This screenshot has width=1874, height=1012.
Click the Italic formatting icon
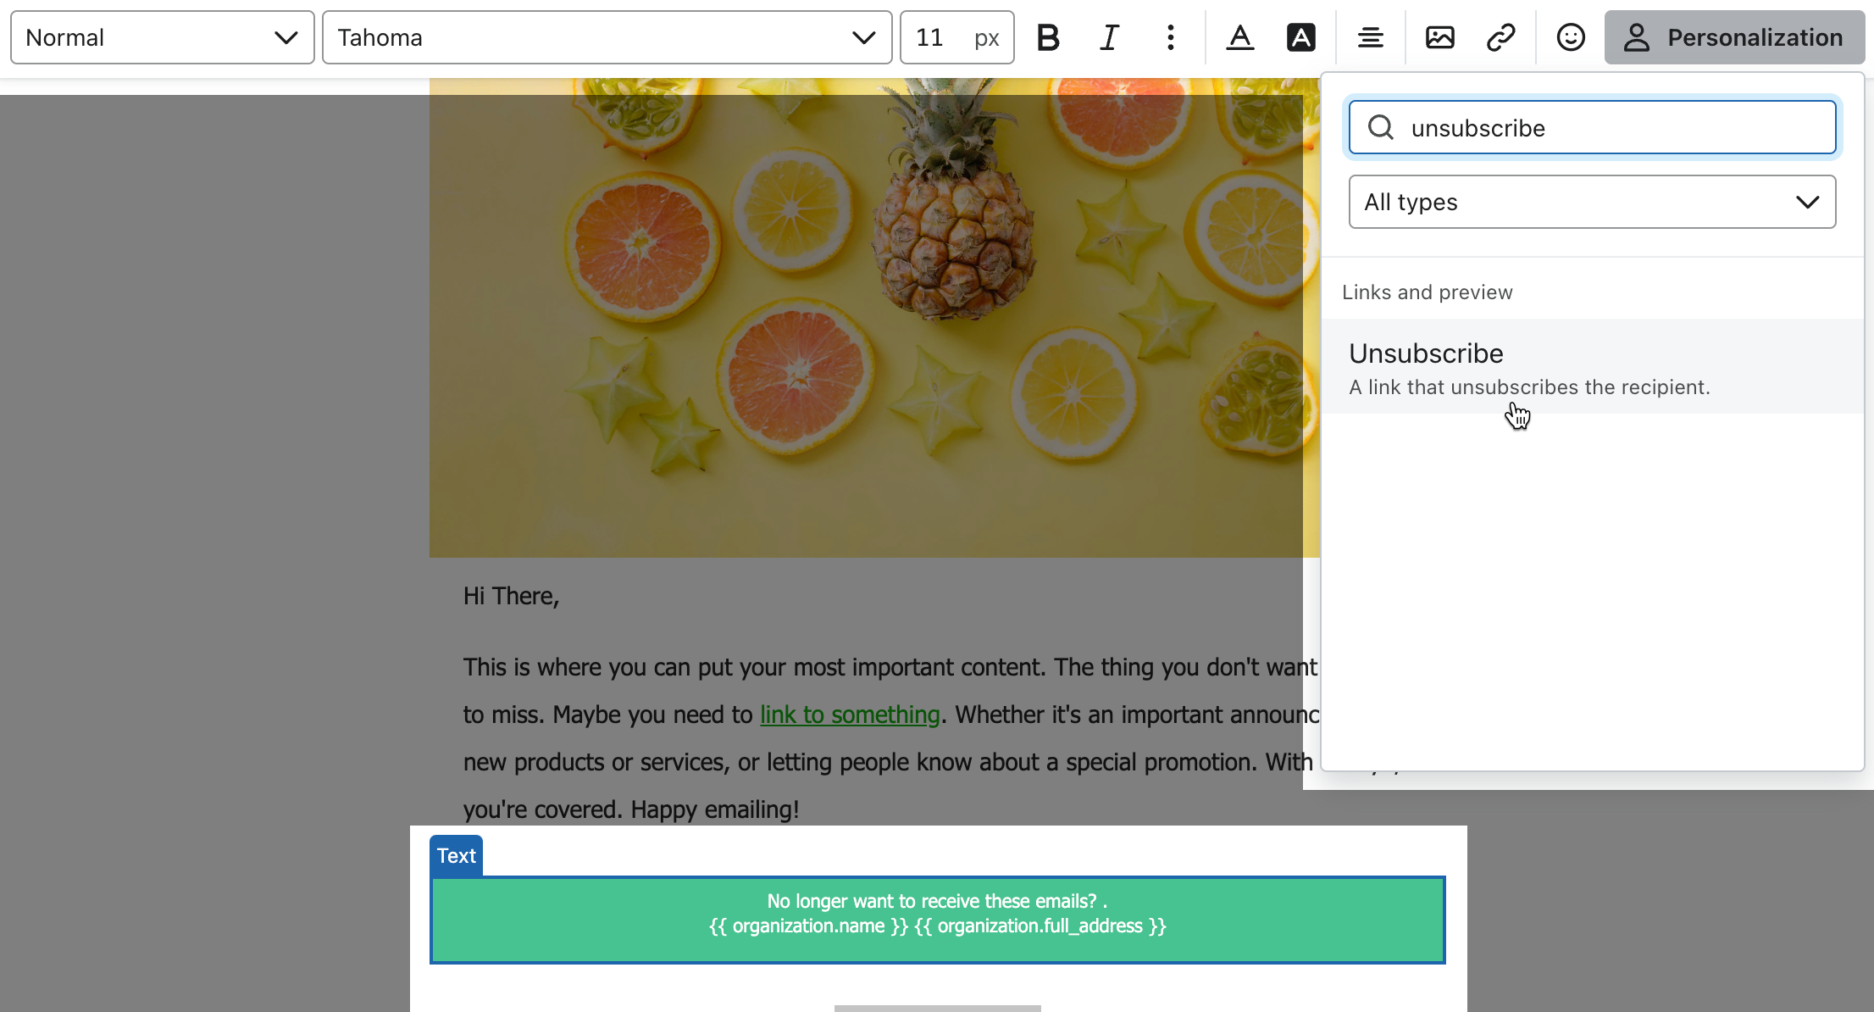click(1108, 37)
